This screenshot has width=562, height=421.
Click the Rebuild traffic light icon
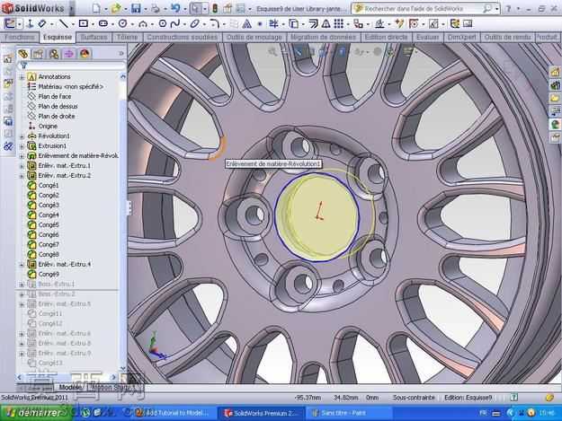215,8
